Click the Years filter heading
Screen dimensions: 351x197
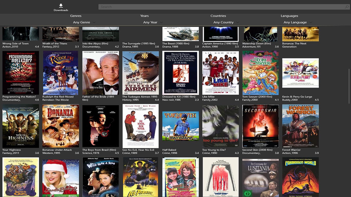[144, 16]
